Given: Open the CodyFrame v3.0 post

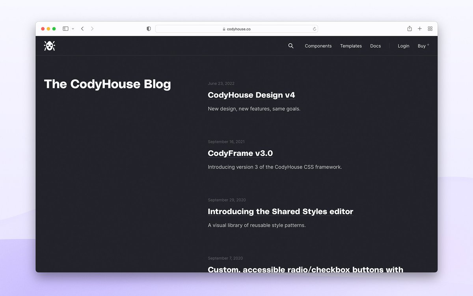Looking at the screenshot, I should tap(240, 153).
